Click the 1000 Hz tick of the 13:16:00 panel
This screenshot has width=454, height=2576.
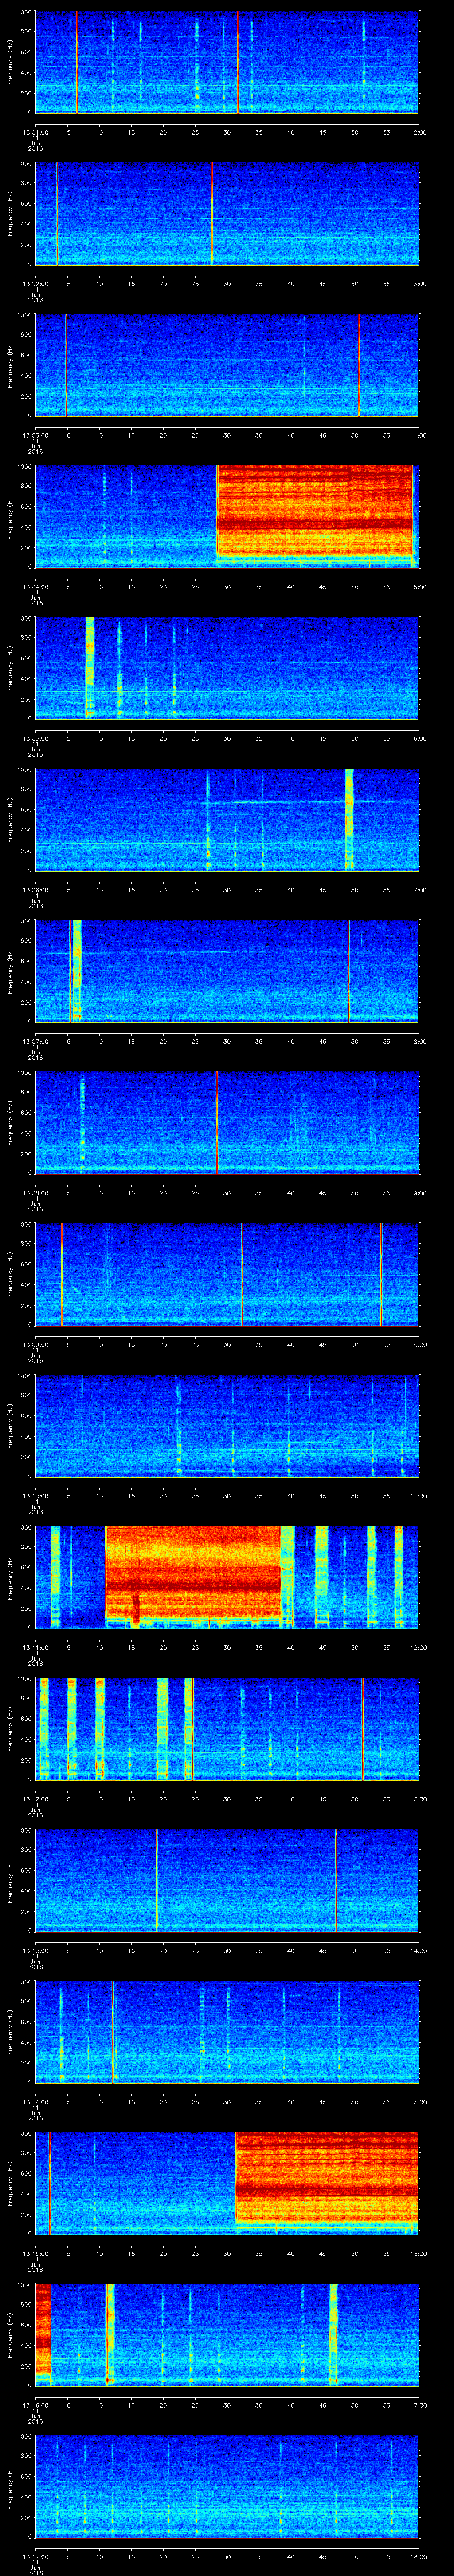coord(24,2285)
